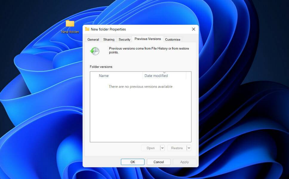
Task: Click the sort arrow above Date modified
Action: click(165, 72)
